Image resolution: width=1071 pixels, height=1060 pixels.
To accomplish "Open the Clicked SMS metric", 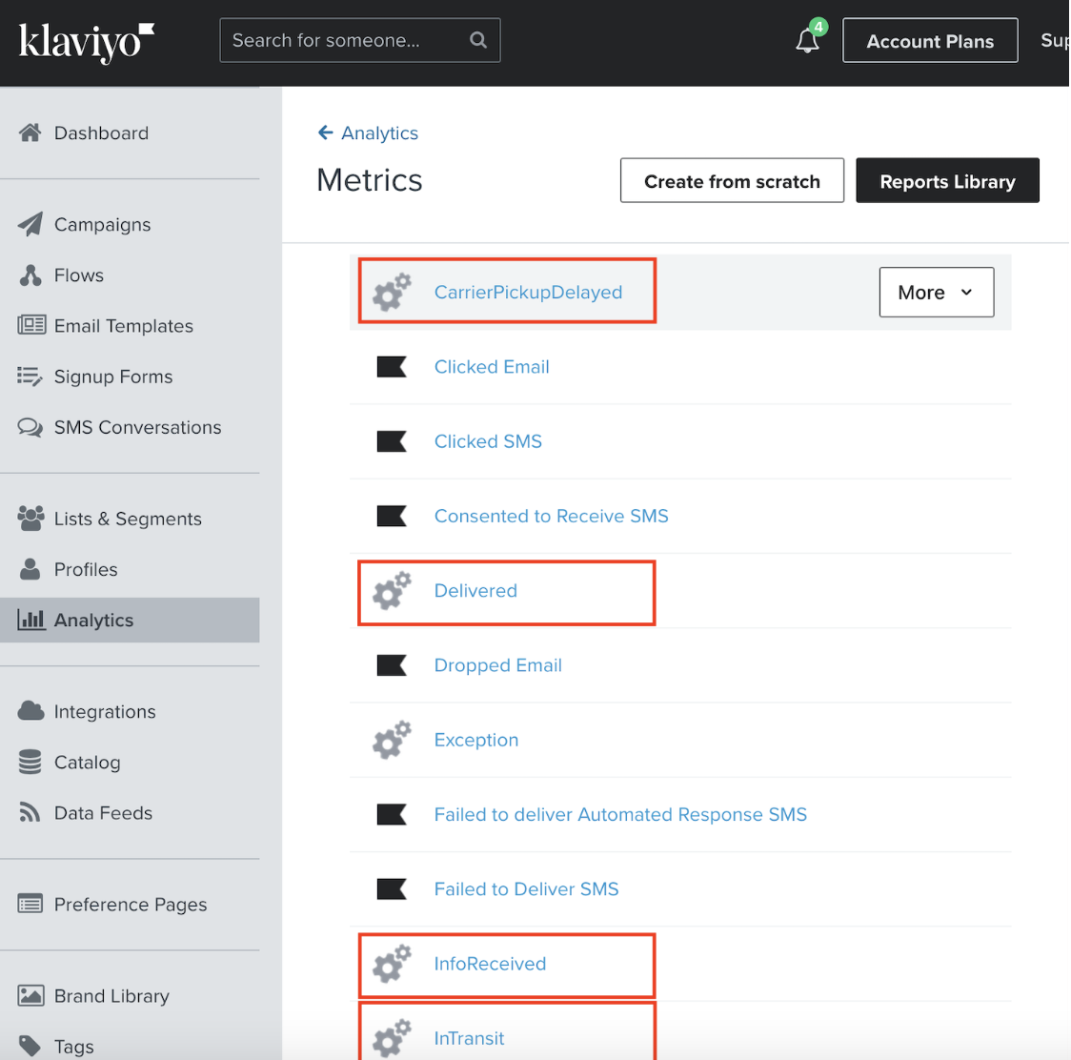I will point(488,440).
